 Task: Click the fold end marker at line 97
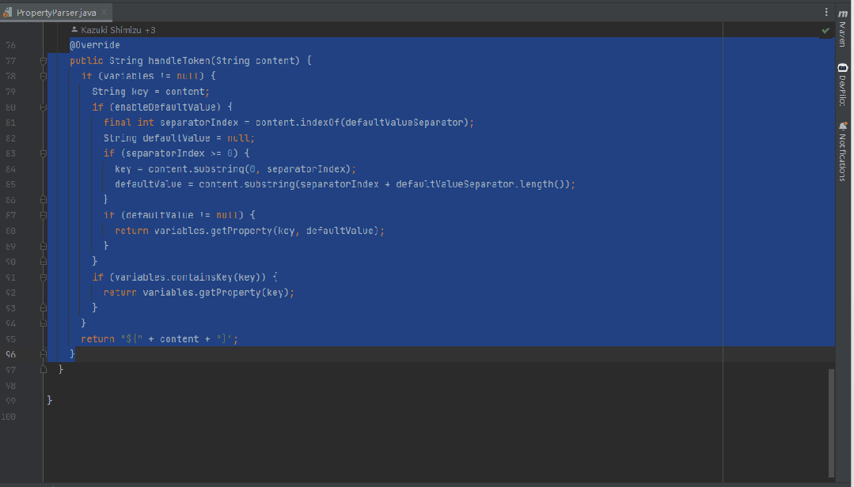click(44, 369)
